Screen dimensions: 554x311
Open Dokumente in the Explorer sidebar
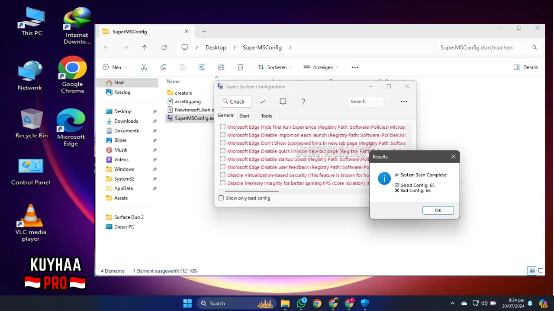coord(127,130)
